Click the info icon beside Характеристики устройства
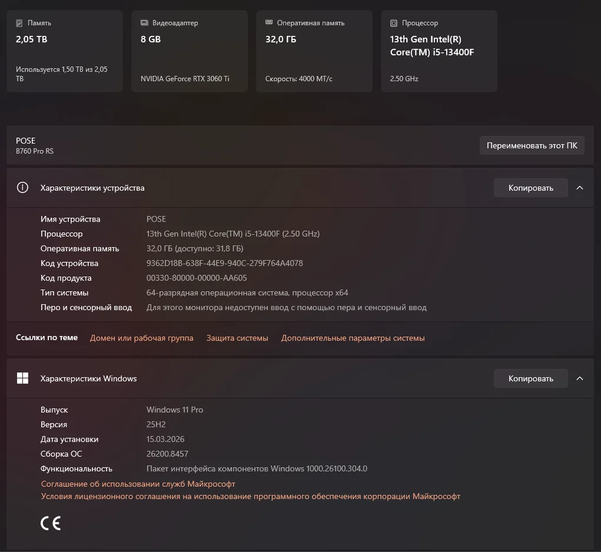This screenshot has height=552, width=601. pos(22,188)
